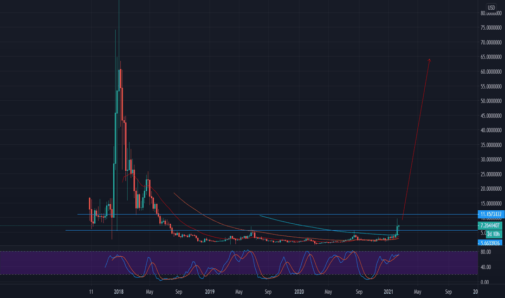This screenshot has width=505, height=298.
Task: Click the 0.00 stochastic scale label
Action: pos(484,282)
